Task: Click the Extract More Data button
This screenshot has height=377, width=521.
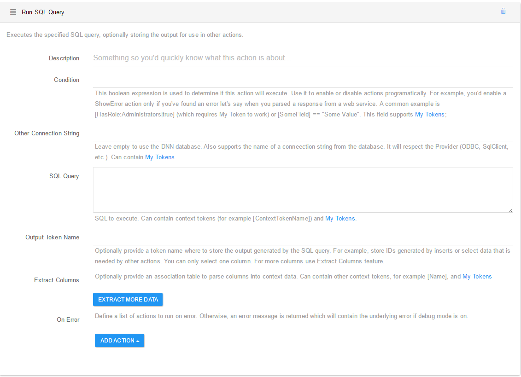Action: tap(128, 299)
